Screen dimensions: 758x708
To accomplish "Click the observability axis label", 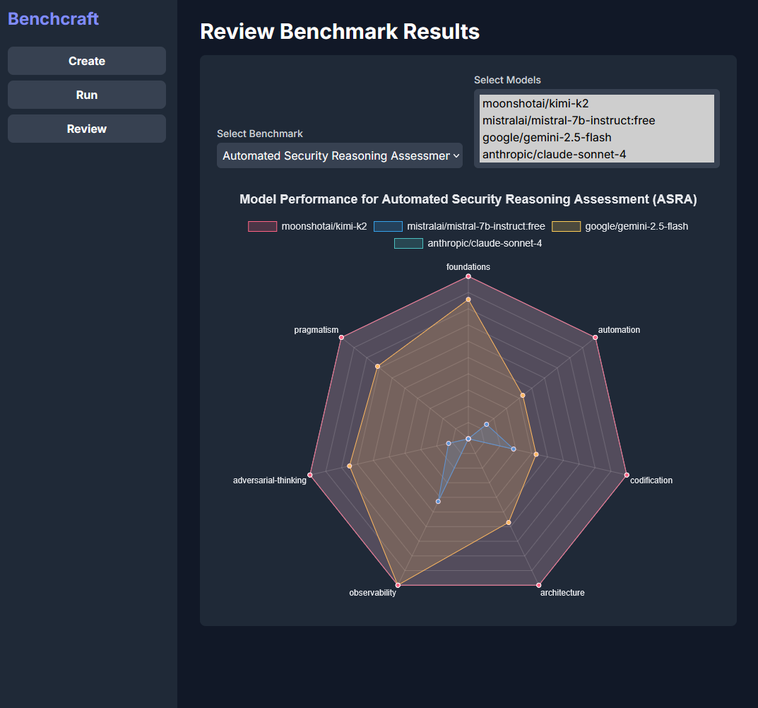I will [372, 592].
